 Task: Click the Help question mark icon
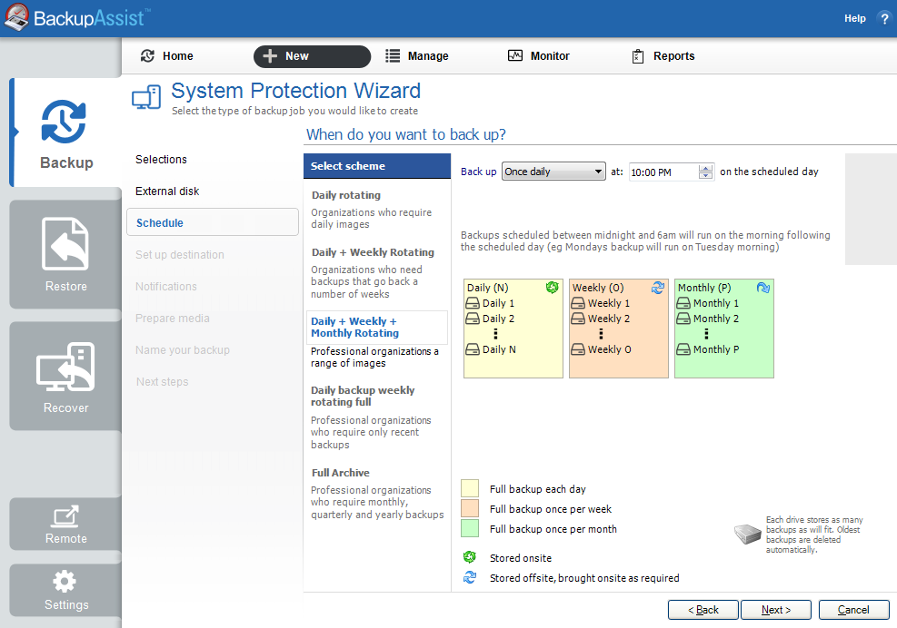click(884, 18)
